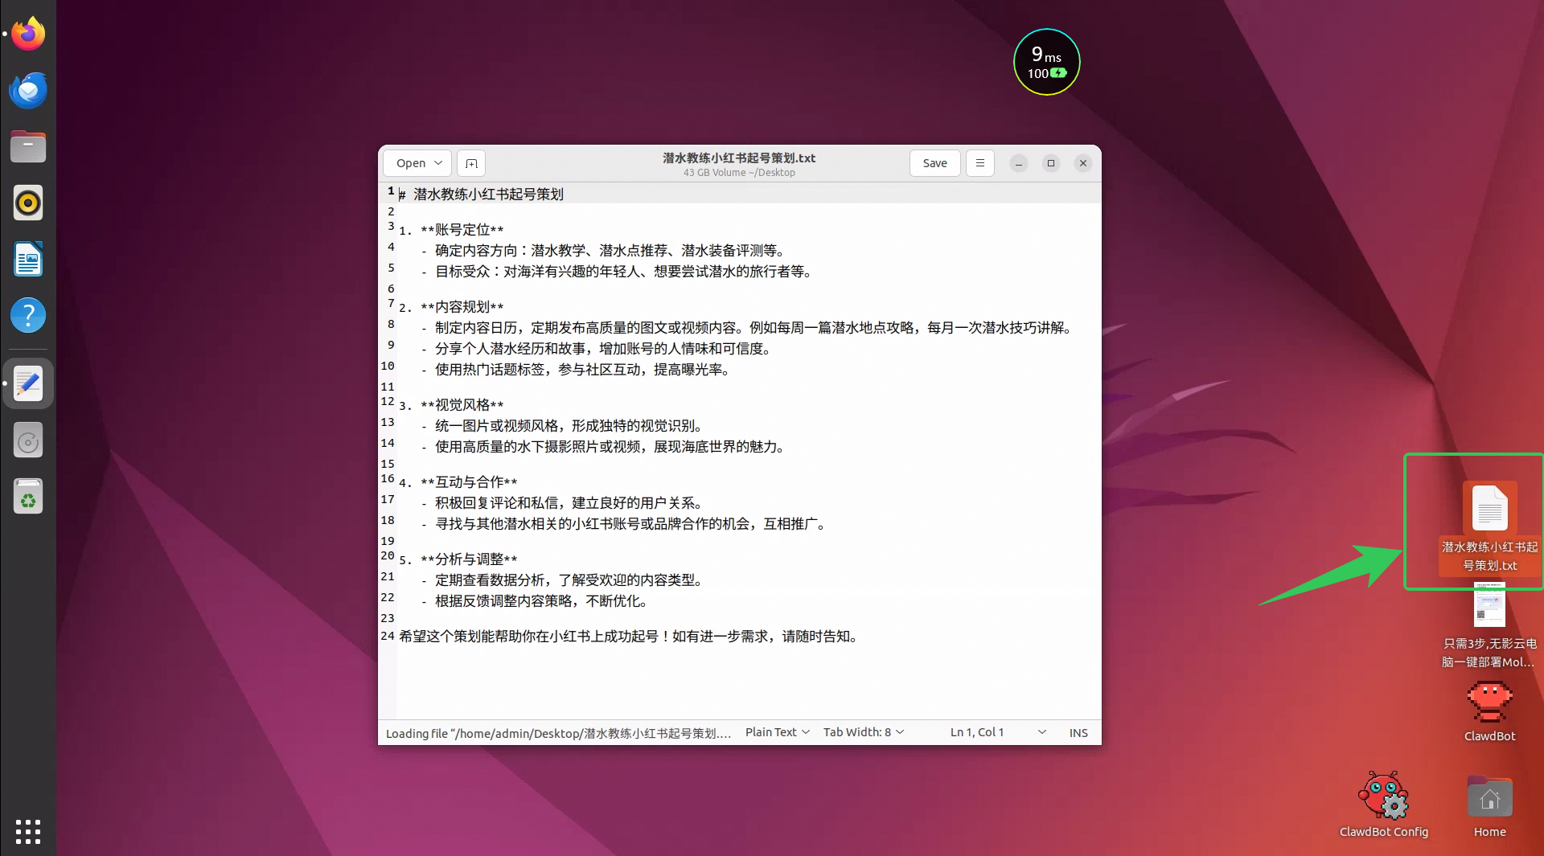Maximize the text editor window

[x=1051, y=163]
